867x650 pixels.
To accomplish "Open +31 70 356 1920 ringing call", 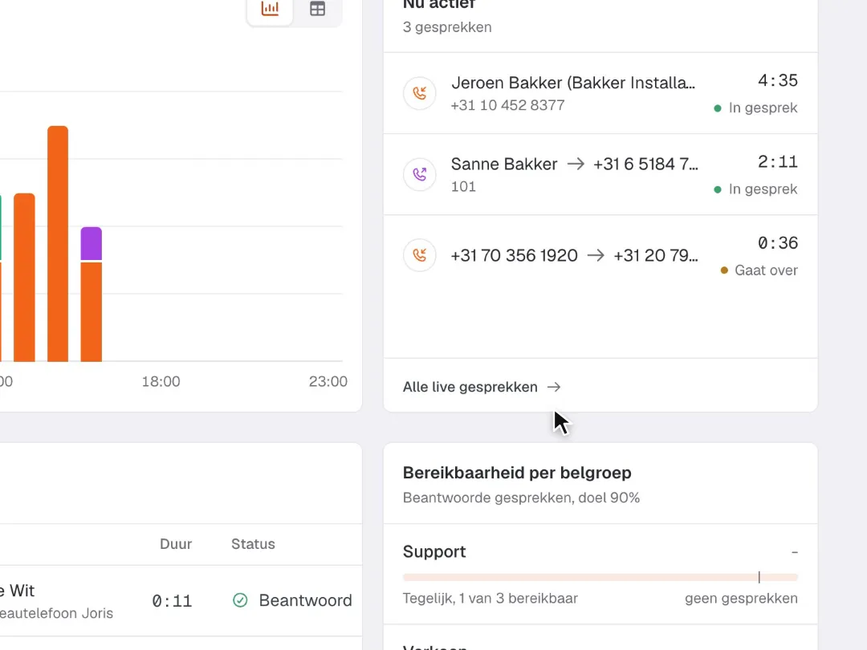I will 600,255.
